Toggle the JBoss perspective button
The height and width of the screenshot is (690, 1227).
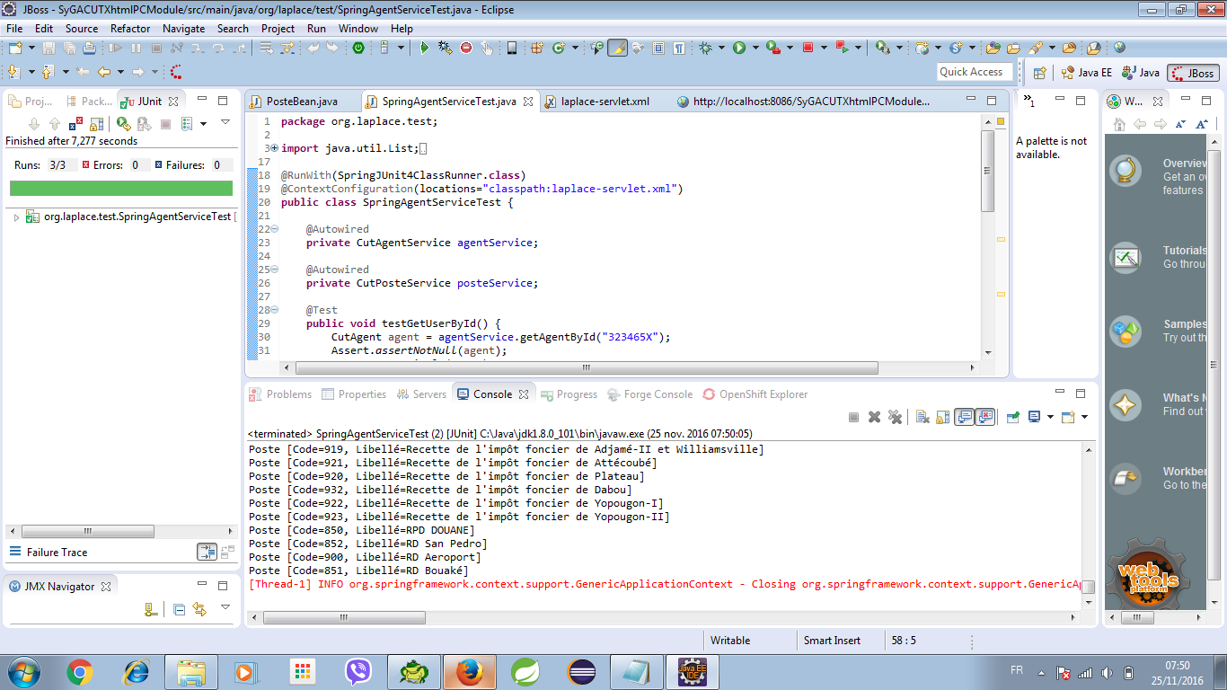point(1193,73)
